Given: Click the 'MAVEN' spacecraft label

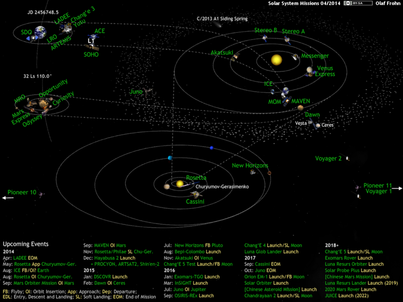Looking at the screenshot, I should (300, 101).
